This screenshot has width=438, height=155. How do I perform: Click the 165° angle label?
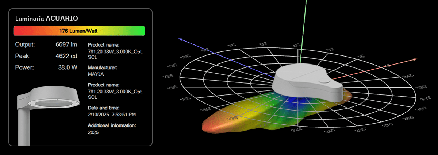click(186, 98)
